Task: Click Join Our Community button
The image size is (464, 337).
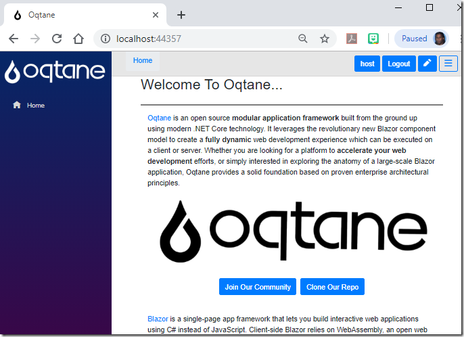Action: click(x=258, y=287)
